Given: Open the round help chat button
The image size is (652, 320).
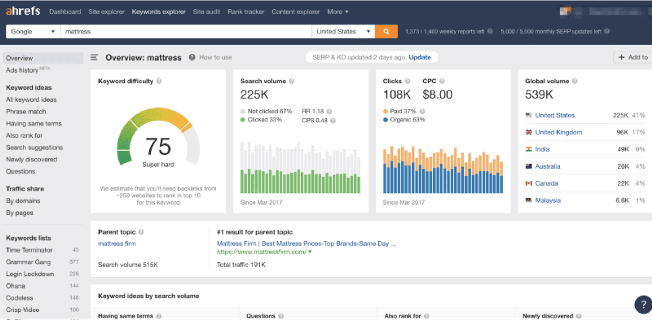Looking at the screenshot, I should pos(643,304).
